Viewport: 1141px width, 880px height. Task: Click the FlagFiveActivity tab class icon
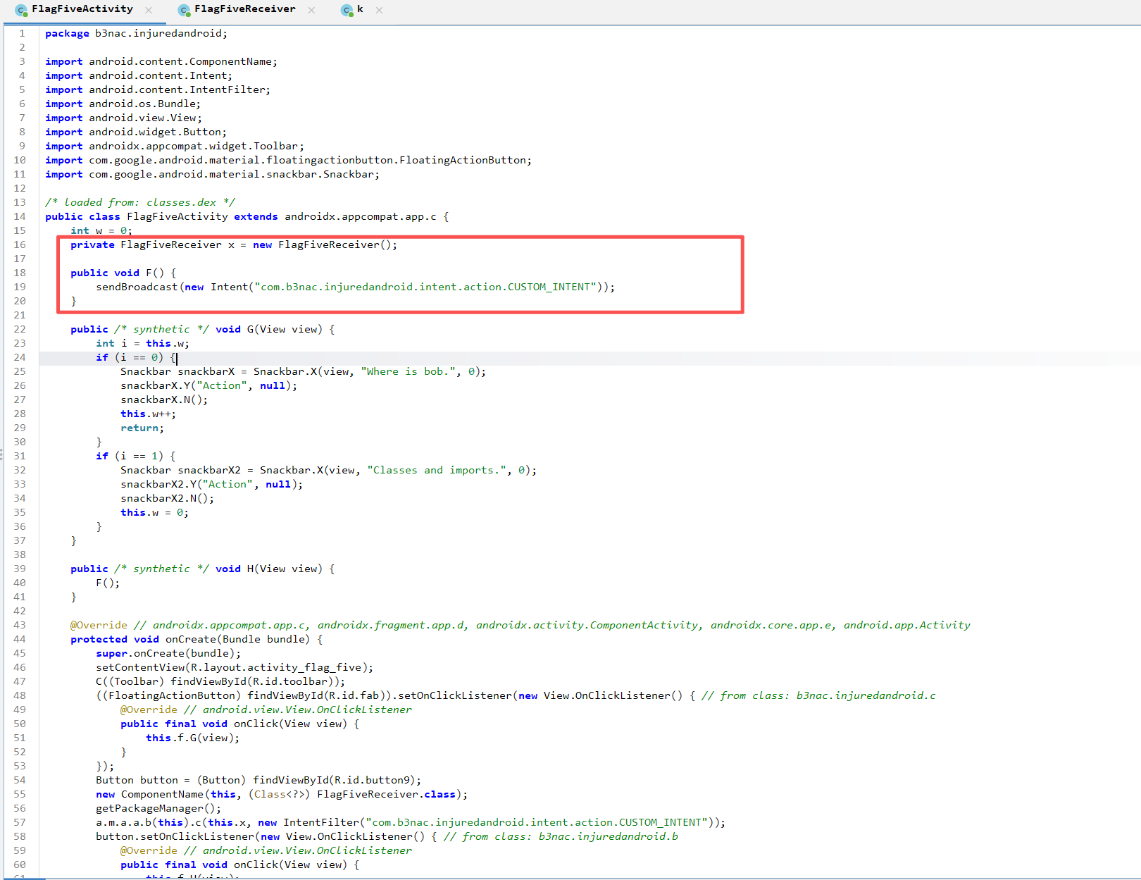[x=21, y=10]
